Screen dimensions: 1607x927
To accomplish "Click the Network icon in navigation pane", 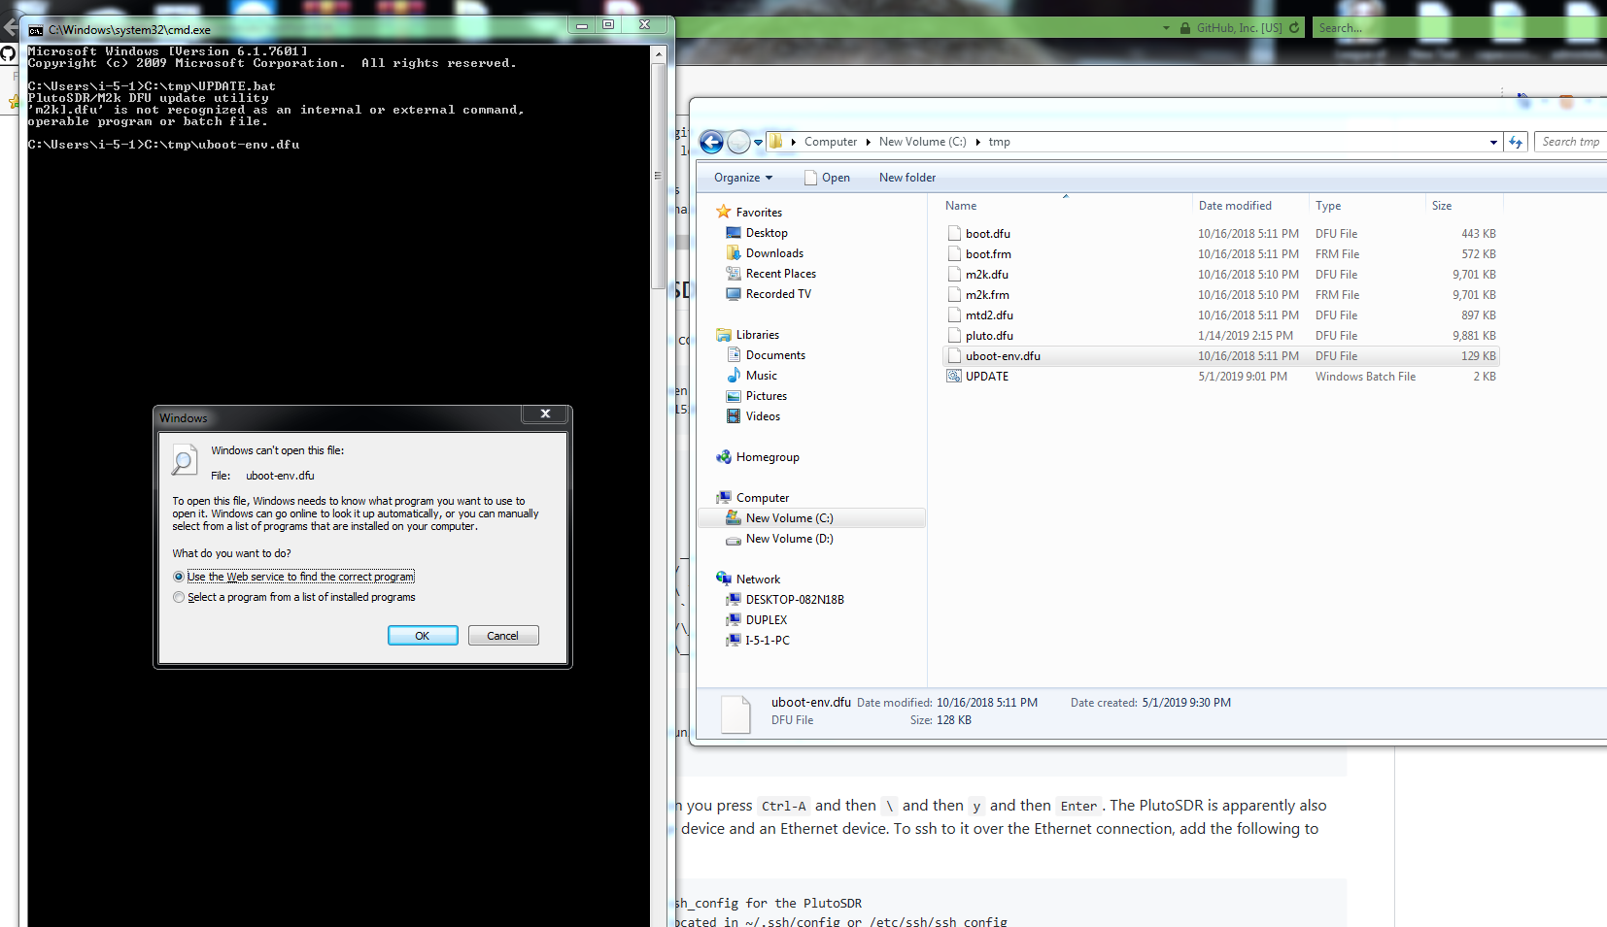I will 723,579.
